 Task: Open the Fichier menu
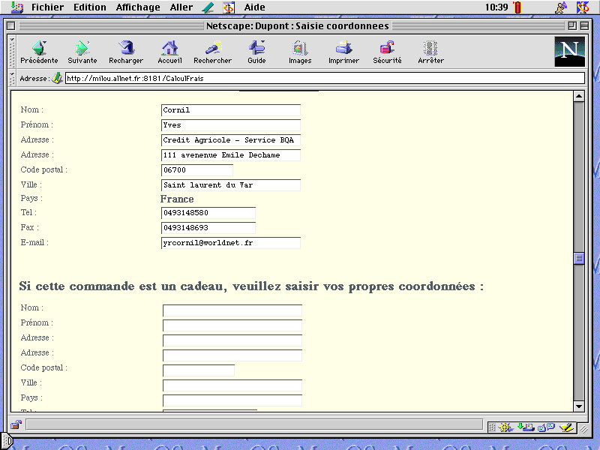[47, 7]
